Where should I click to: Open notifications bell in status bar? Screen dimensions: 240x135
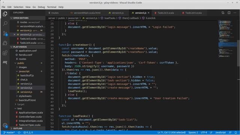point(236,132)
